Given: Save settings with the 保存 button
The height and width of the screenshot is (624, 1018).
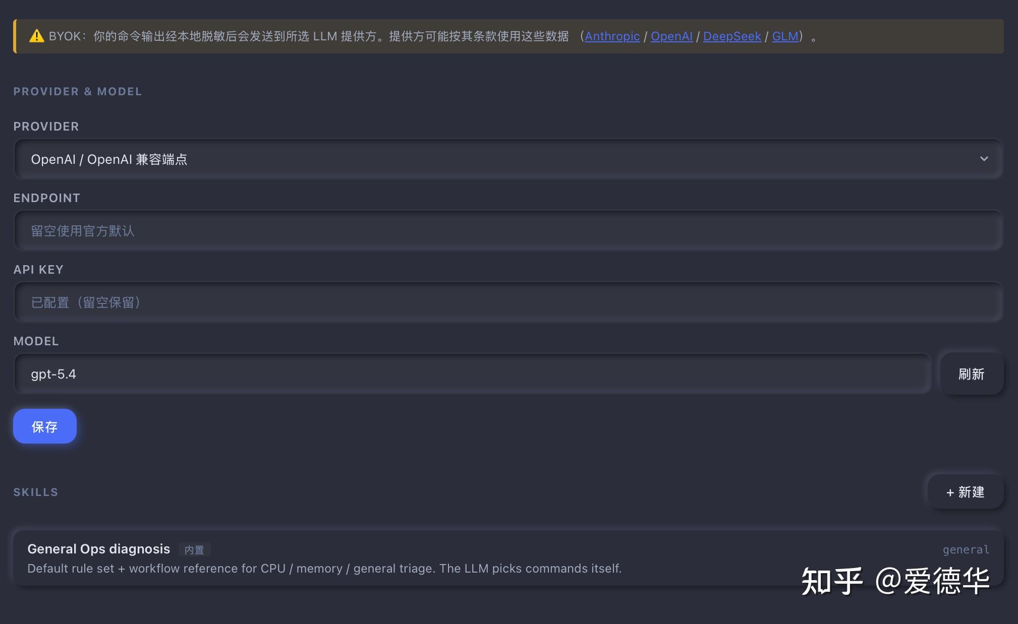Looking at the screenshot, I should click(45, 426).
